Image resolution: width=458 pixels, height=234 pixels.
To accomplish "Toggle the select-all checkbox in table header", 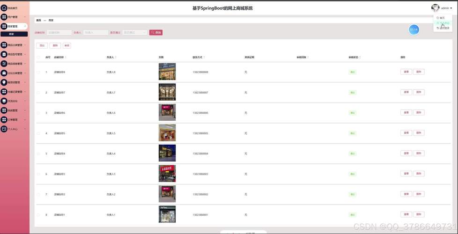I will tap(38, 58).
